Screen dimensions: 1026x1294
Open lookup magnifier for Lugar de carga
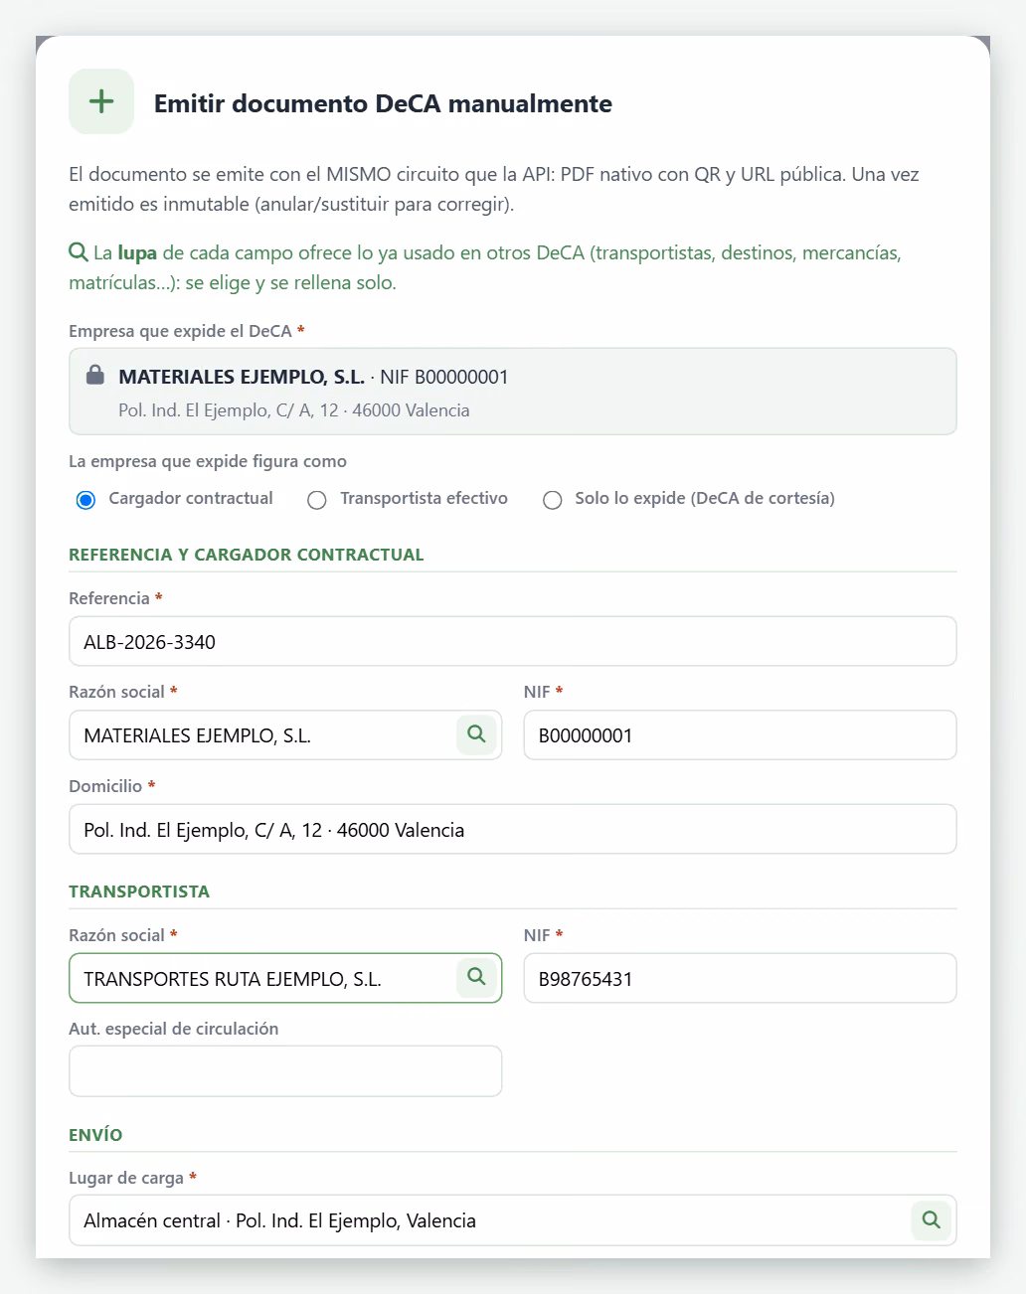(931, 1219)
